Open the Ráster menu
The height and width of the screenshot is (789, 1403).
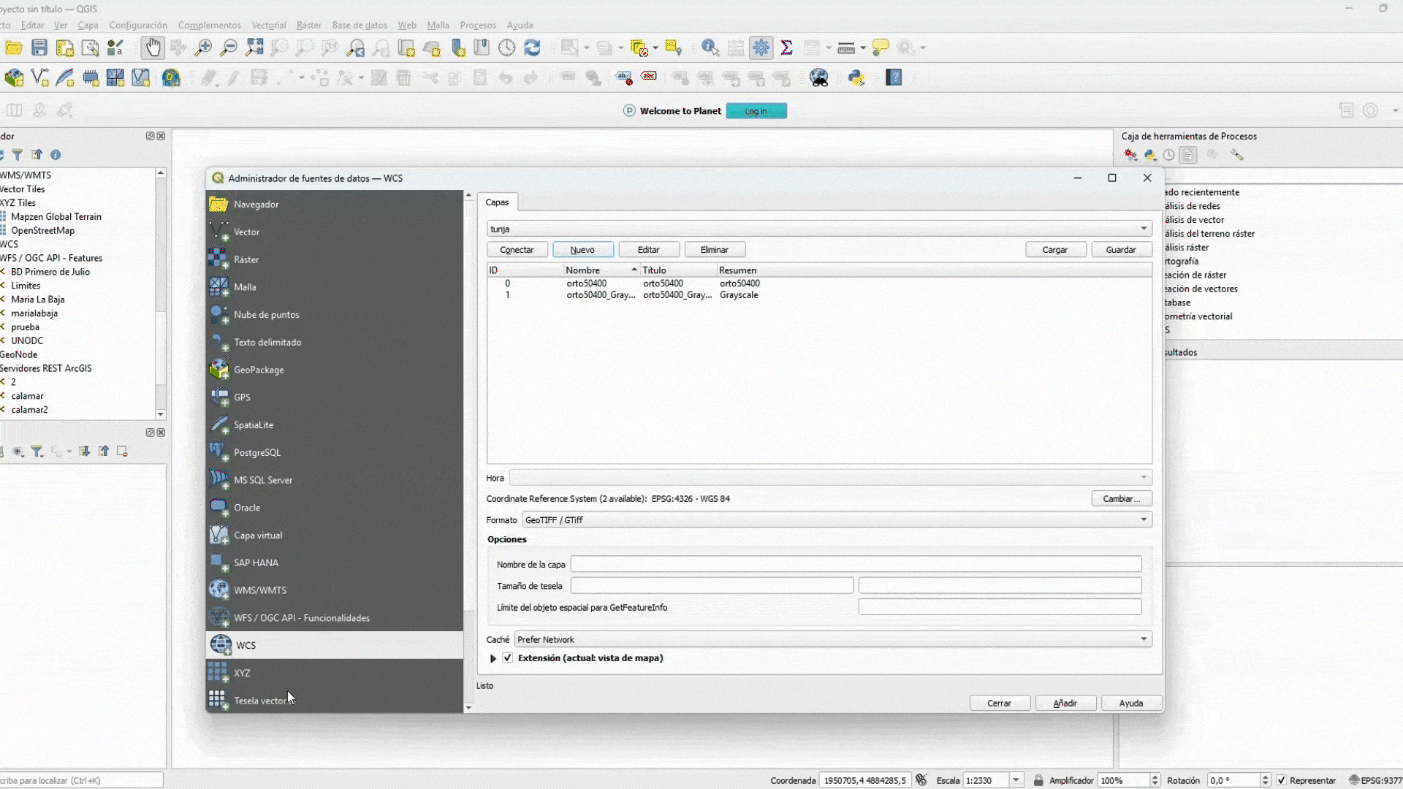(308, 25)
